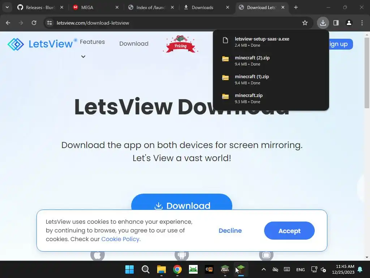Toggle the Chrome downloads bubble icon
Image resolution: width=370 pixels, height=278 pixels.
coord(323,23)
